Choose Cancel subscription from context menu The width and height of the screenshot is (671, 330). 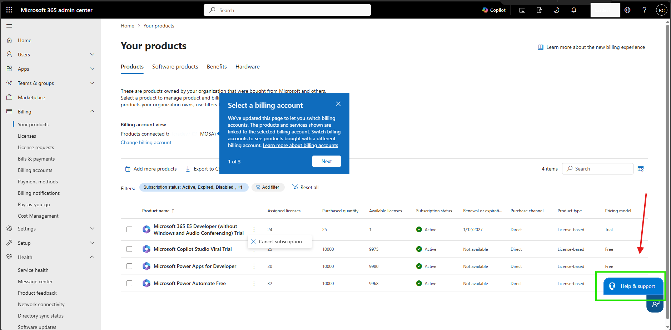click(x=280, y=242)
